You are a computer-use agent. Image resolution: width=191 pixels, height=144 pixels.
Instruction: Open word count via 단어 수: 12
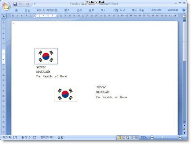[29, 137]
